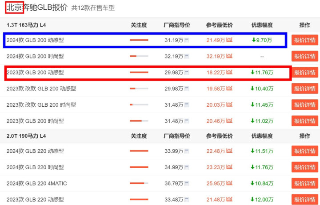Open 报价详情 for 2023款 GLB 220 动感型
Viewport: 320px width, 205px height.
coord(305,200)
